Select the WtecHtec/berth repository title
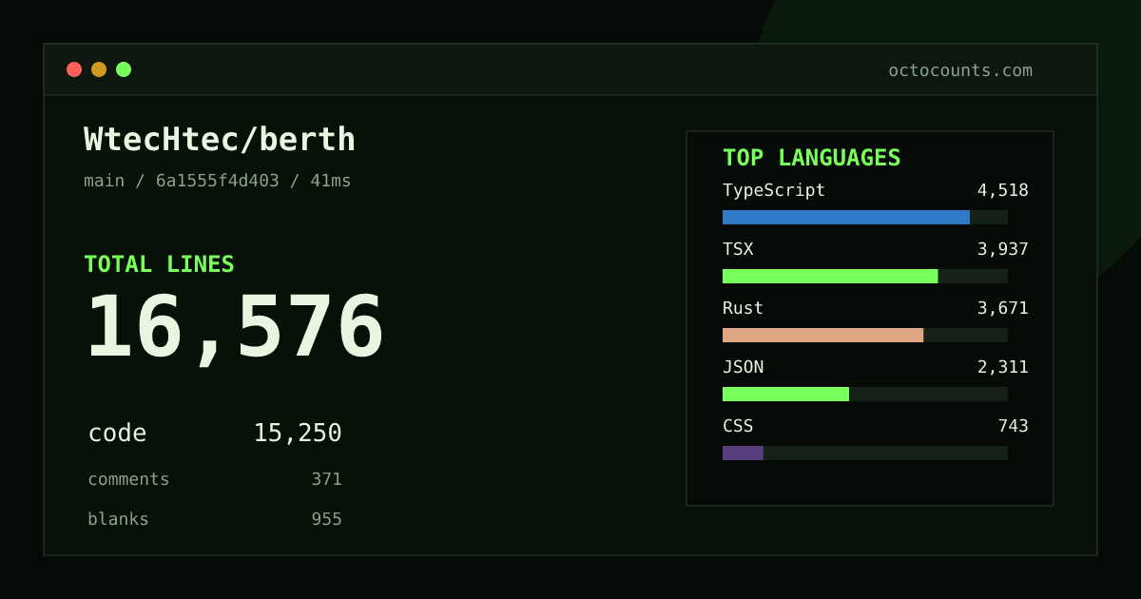The width and height of the screenshot is (1141, 599). (220, 140)
